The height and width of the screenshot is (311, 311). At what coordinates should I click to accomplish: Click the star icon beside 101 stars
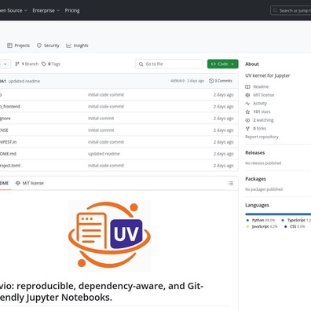(x=247, y=112)
